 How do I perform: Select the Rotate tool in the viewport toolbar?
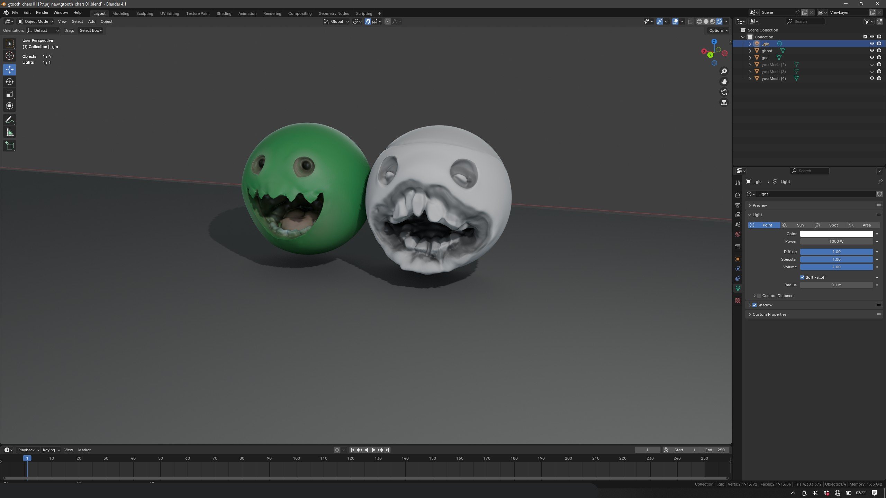click(x=10, y=82)
